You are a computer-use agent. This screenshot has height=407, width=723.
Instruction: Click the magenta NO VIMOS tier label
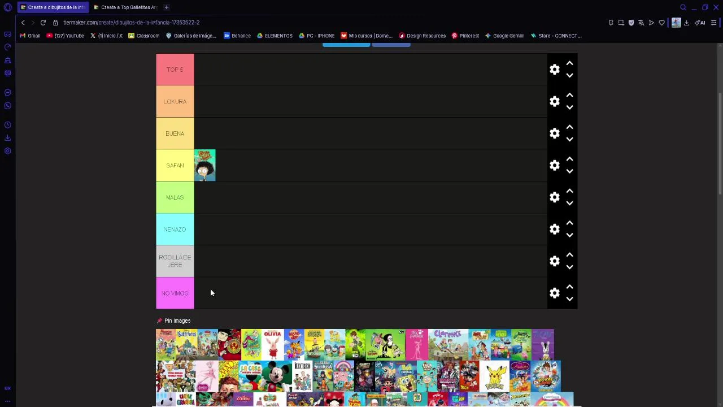[175, 293]
